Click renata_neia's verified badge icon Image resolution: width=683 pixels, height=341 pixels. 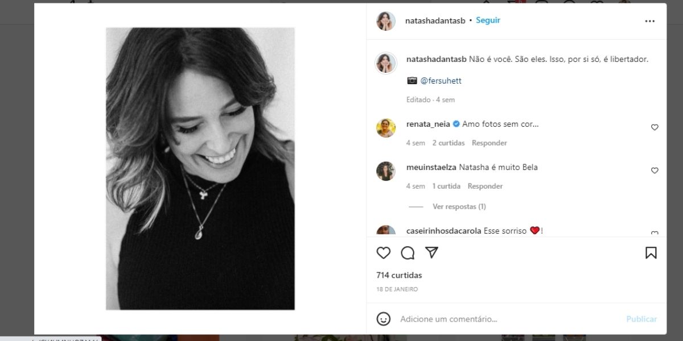pos(455,123)
